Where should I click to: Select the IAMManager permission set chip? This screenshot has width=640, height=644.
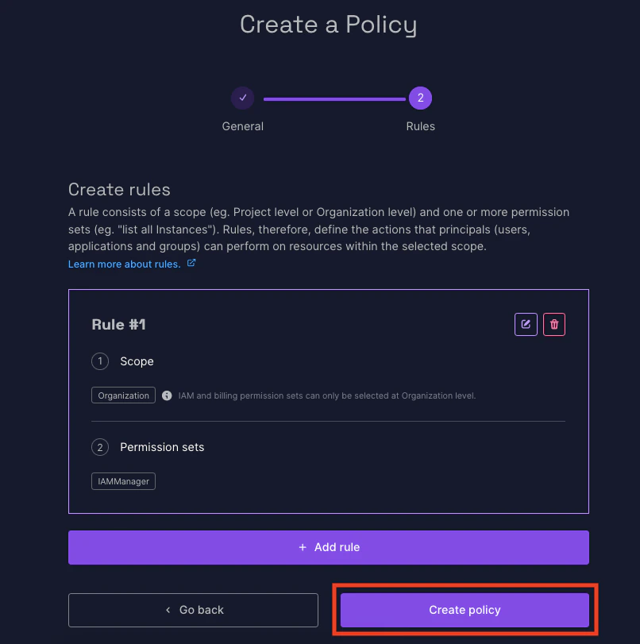pos(123,480)
